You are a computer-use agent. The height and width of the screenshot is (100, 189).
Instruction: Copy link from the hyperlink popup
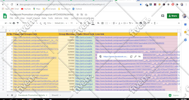pyautogui.click(x=131, y=56)
